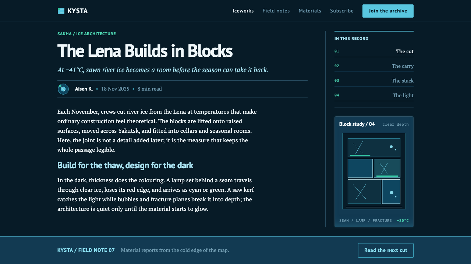
Task: Open the Materials nav item
Action: pyautogui.click(x=310, y=11)
